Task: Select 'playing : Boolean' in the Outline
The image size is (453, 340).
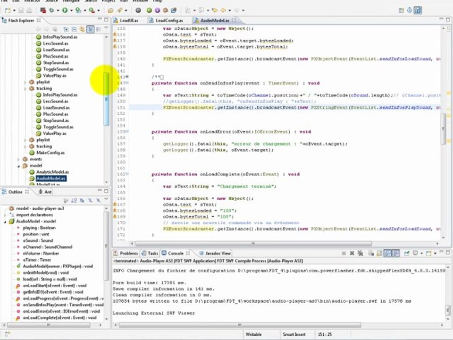Action: pyautogui.click(x=39, y=228)
